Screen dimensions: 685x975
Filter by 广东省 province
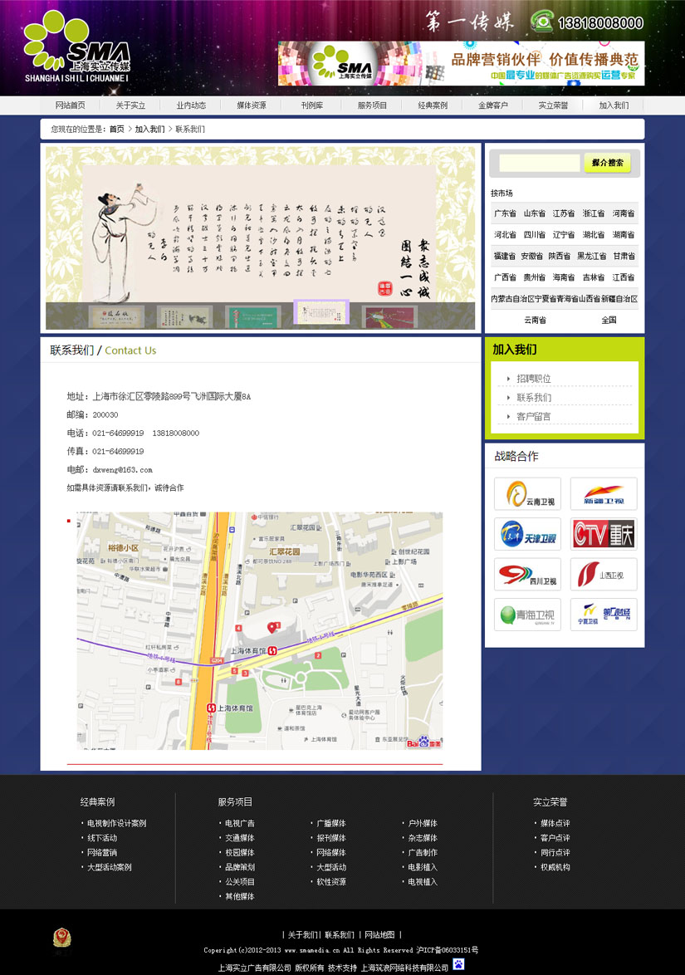tap(505, 213)
